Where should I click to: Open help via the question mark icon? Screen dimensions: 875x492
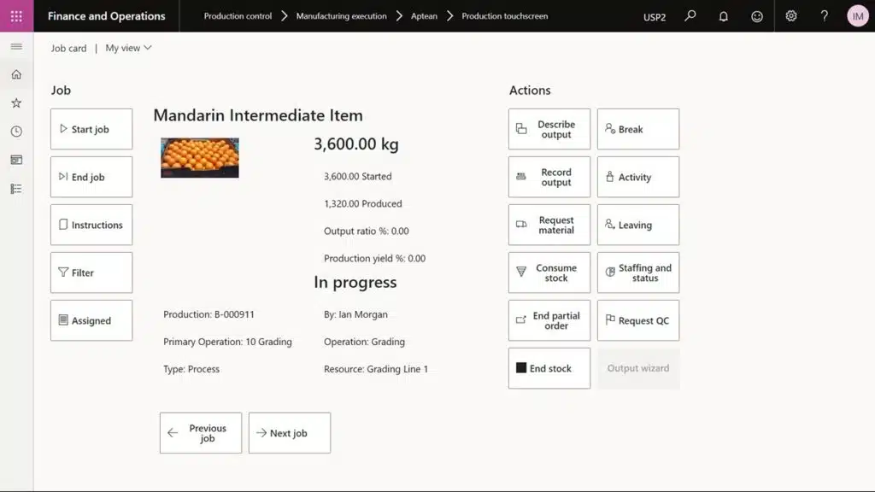click(823, 15)
